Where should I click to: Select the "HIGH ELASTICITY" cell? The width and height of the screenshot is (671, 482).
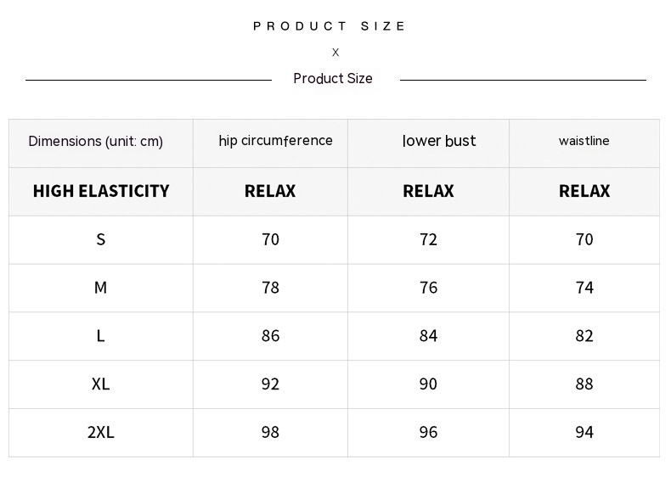(101, 191)
